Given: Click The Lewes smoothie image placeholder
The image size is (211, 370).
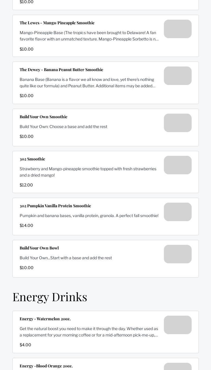Looking at the screenshot, I should pos(177,29).
